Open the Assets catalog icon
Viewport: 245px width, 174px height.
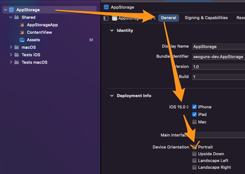pos(22,40)
